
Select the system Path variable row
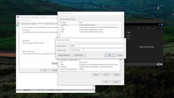(90, 65)
